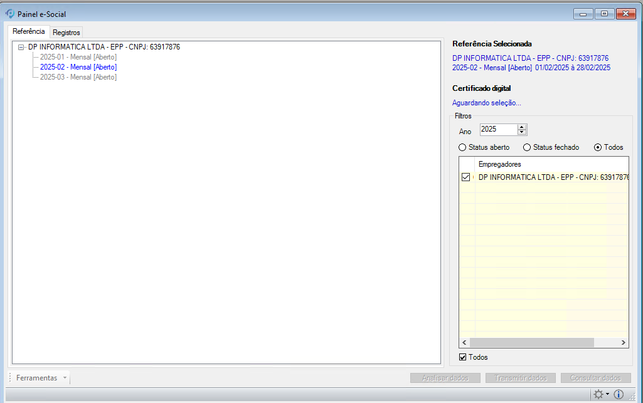The image size is (643, 403).
Task: Close the Painel e-Social window
Action: coord(626,14)
